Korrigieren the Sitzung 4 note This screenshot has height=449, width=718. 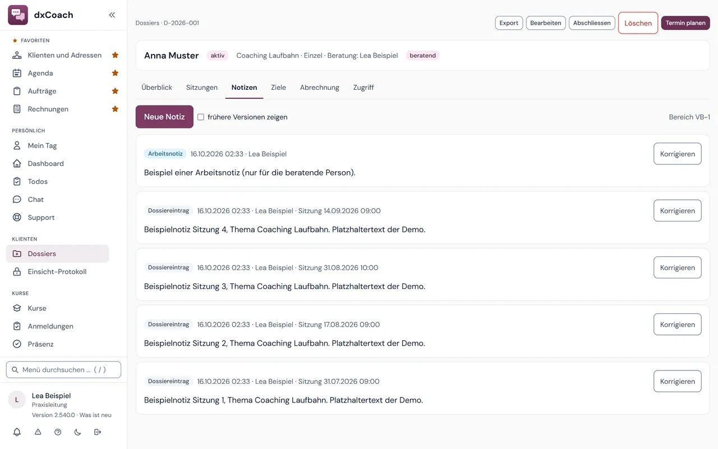point(677,210)
